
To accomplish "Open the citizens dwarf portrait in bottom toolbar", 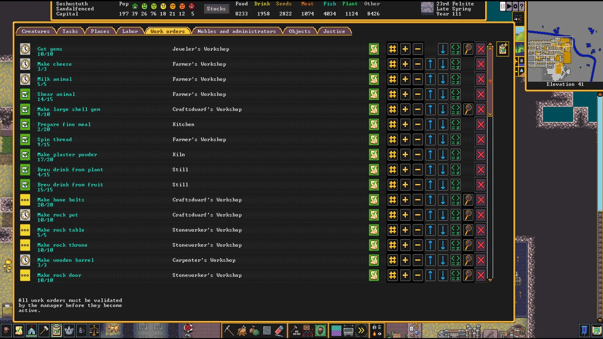I will tap(6, 331).
